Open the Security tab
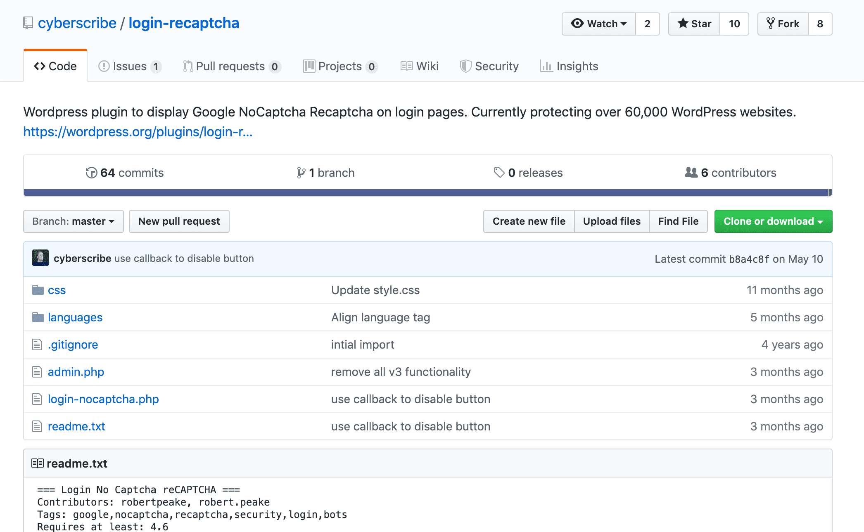Screen dimensions: 864x532 (x=489, y=66)
